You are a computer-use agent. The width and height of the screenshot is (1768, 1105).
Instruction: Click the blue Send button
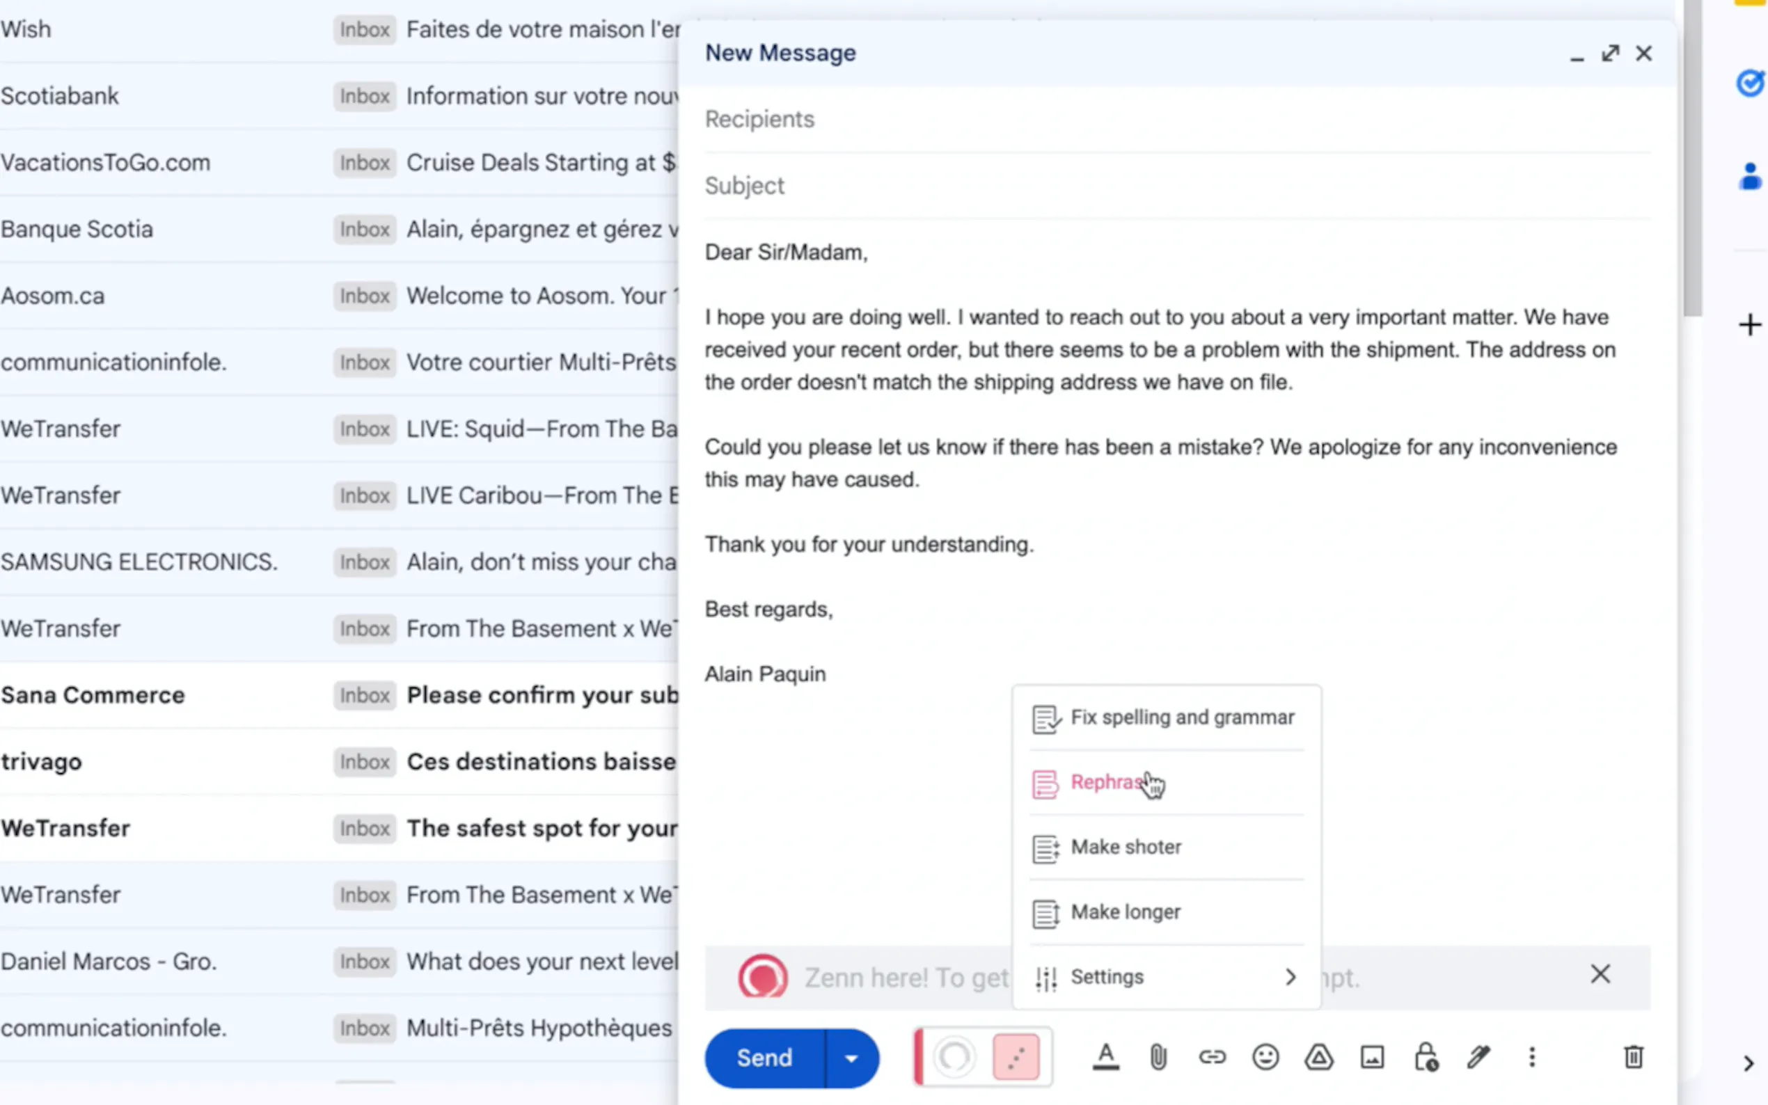[764, 1058]
